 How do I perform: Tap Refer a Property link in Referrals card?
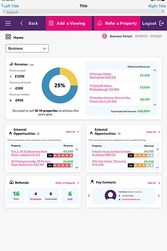pyautogui.click(x=67, y=183)
